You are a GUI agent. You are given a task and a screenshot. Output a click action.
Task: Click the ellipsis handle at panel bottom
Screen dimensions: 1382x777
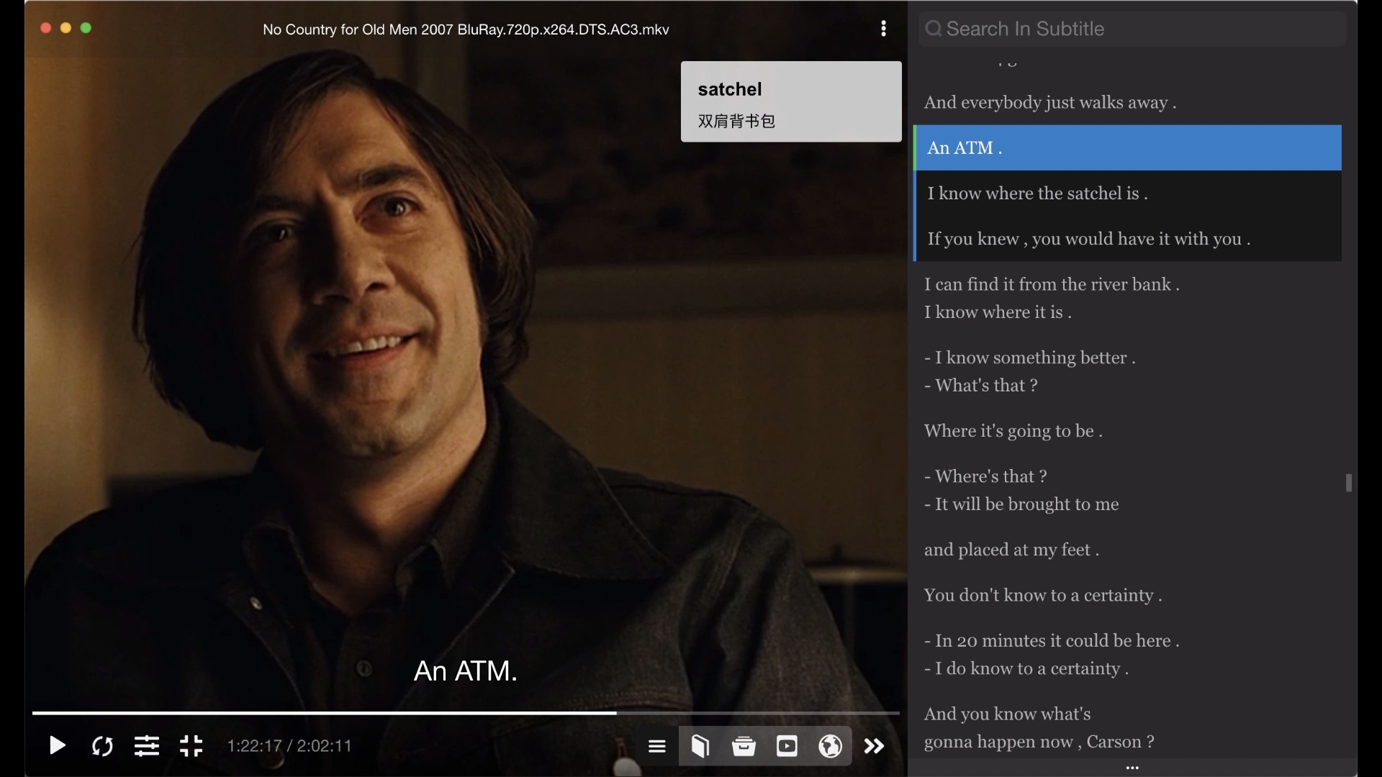(x=1132, y=768)
